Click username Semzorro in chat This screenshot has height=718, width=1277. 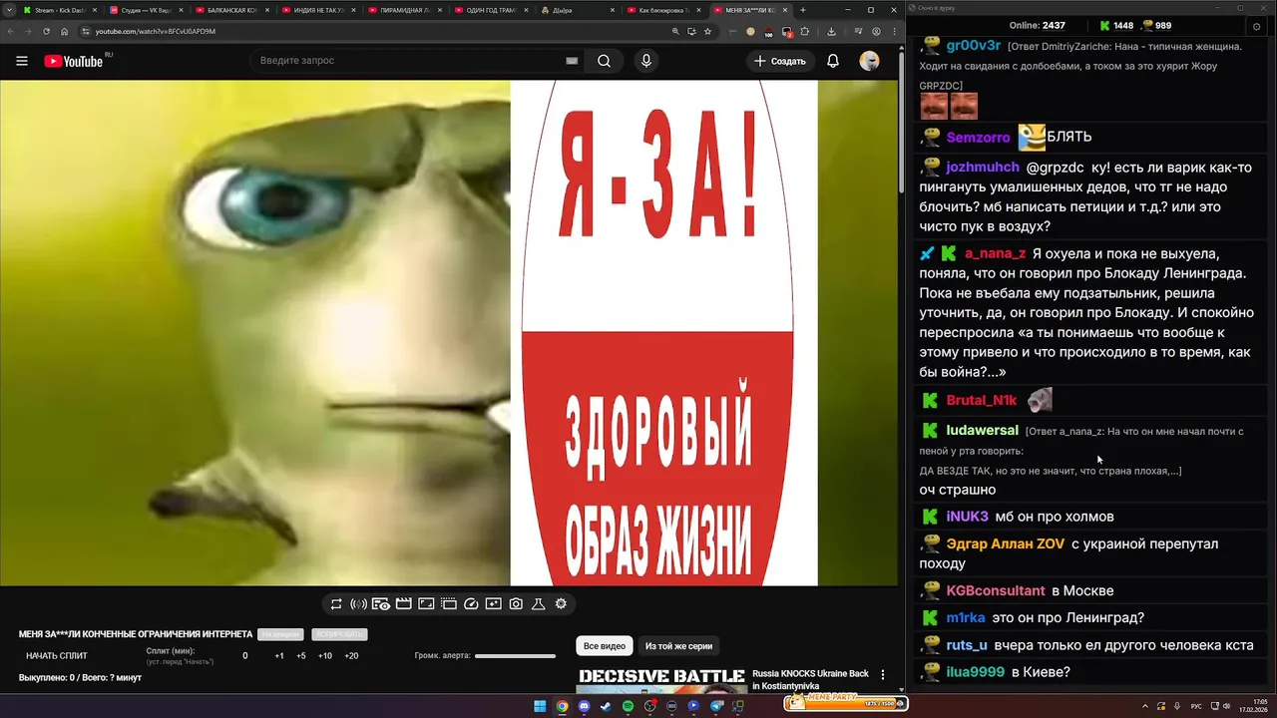[978, 138]
